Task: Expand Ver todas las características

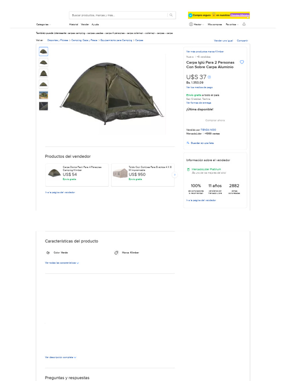Action: click(x=62, y=263)
